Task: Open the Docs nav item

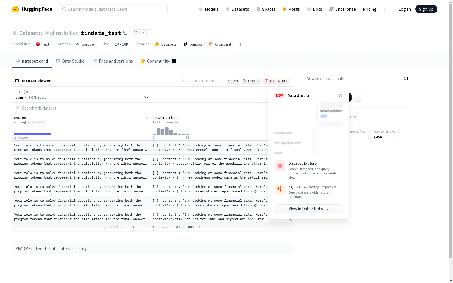Action: click(x=314, y=9)
